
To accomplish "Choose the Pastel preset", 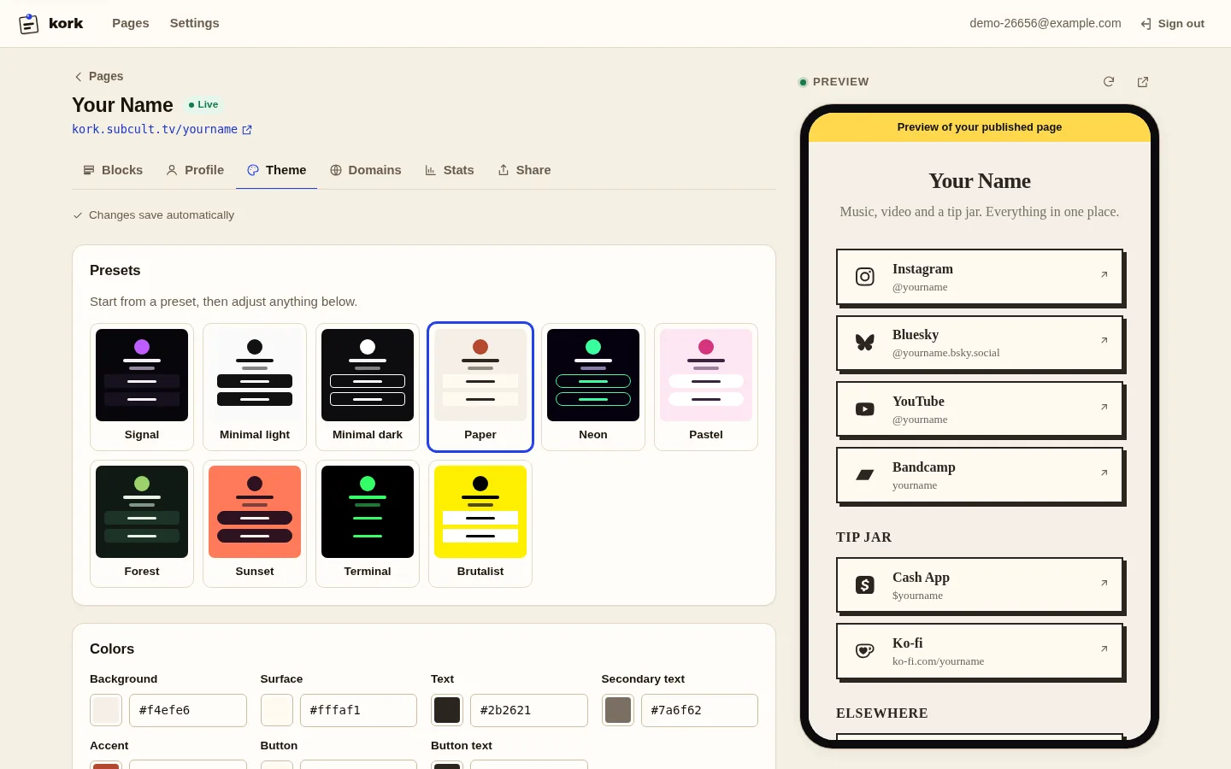I will point(706,387).
